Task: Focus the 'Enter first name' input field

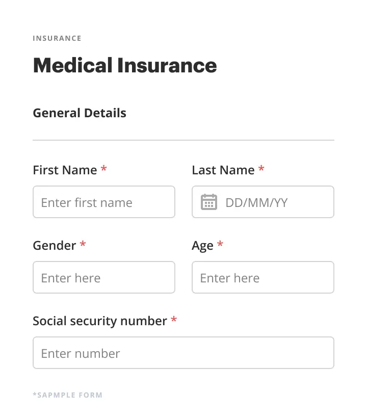Action: (104, 202)
